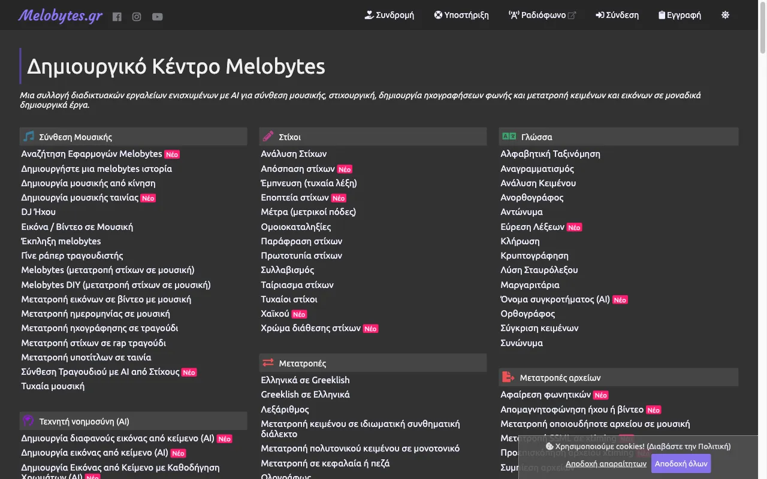
Task: Open the Ραδιόφωνο external link
Action: pos(542,15)
